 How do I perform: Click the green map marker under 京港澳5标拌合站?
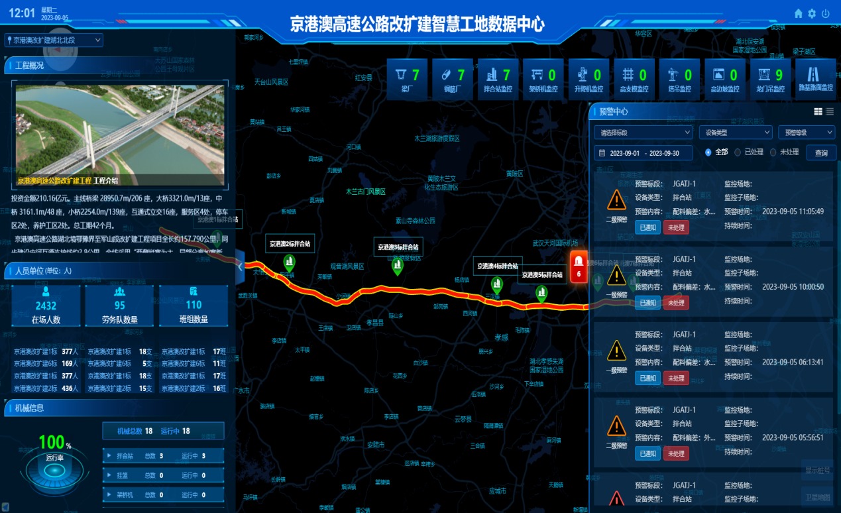click(x=542, y=294)
